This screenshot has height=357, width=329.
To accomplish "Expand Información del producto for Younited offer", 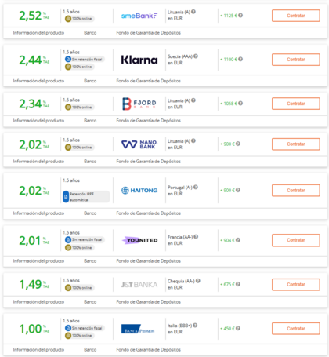I will (38, 261).
